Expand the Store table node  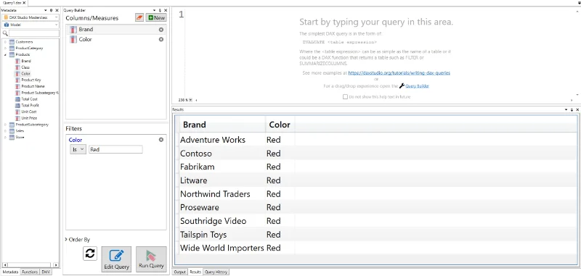pyautogui.click(x=5, y=137)
